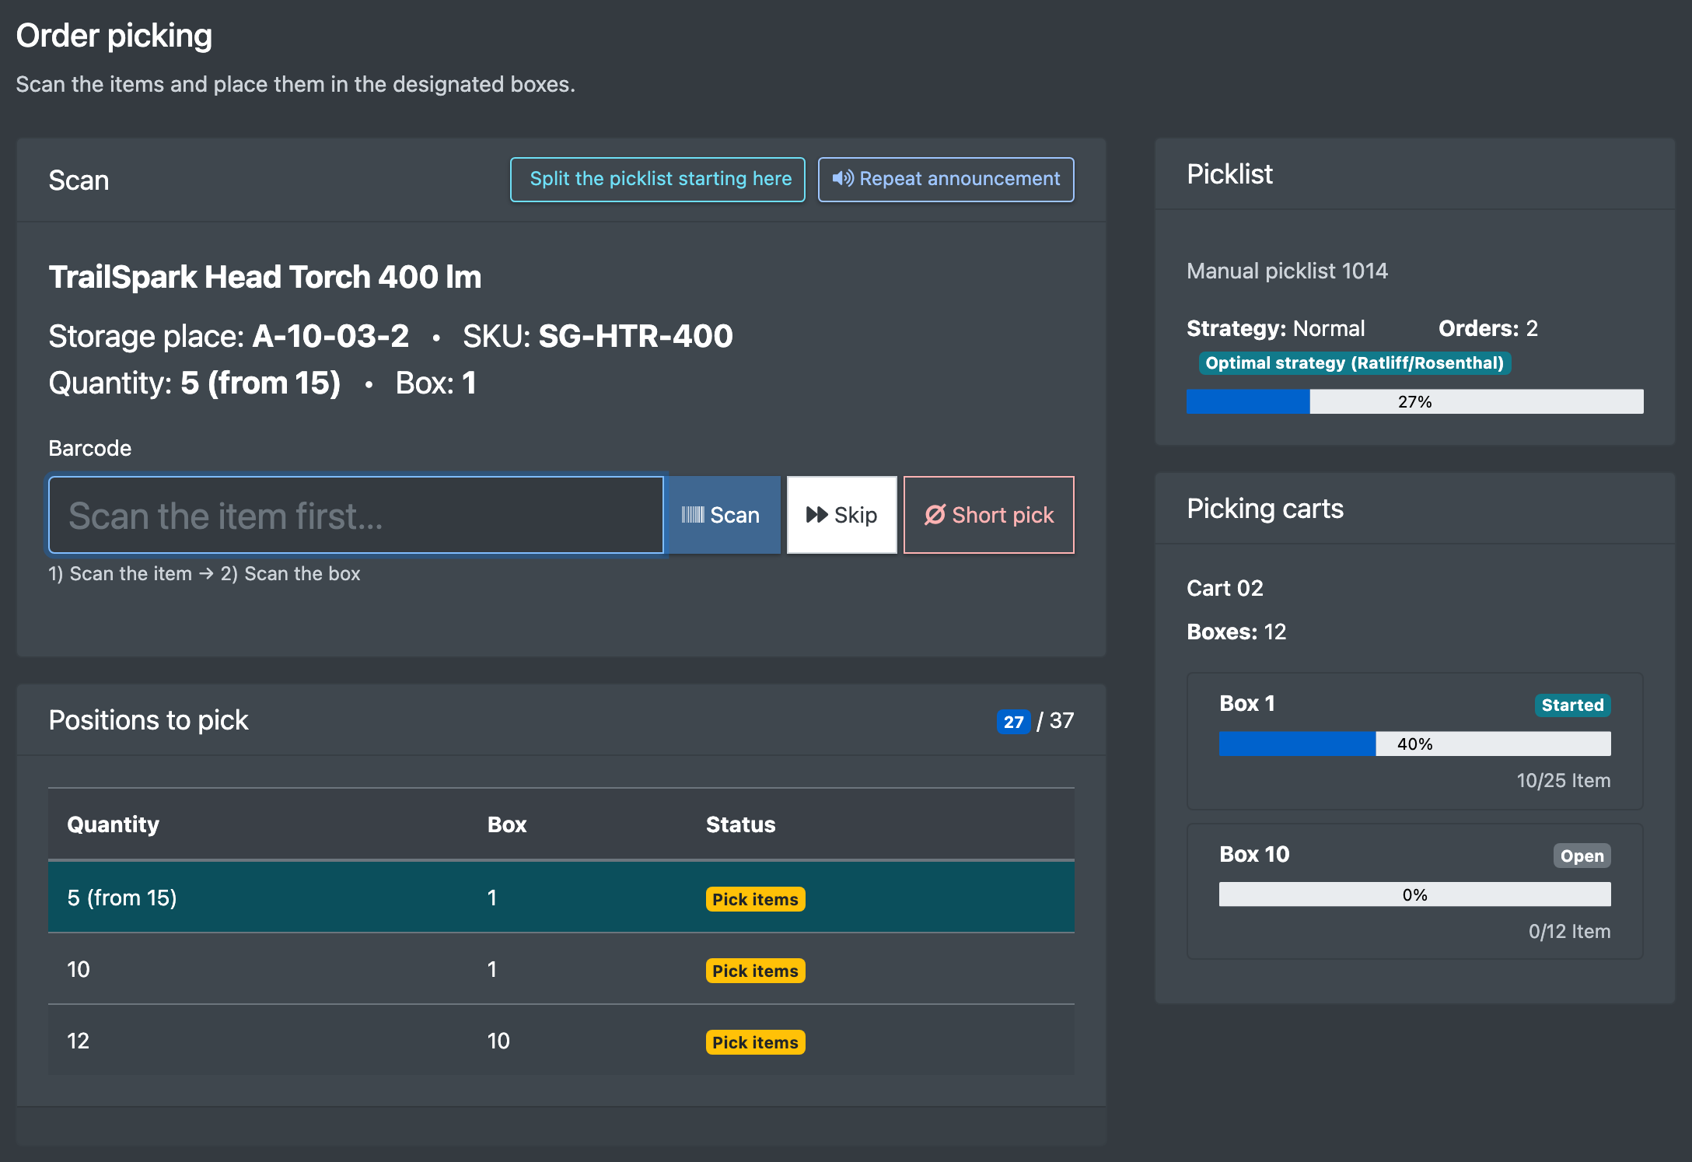
Task: Click the Box 10 0% progress bar
Action: click(x=1414, y=894)
